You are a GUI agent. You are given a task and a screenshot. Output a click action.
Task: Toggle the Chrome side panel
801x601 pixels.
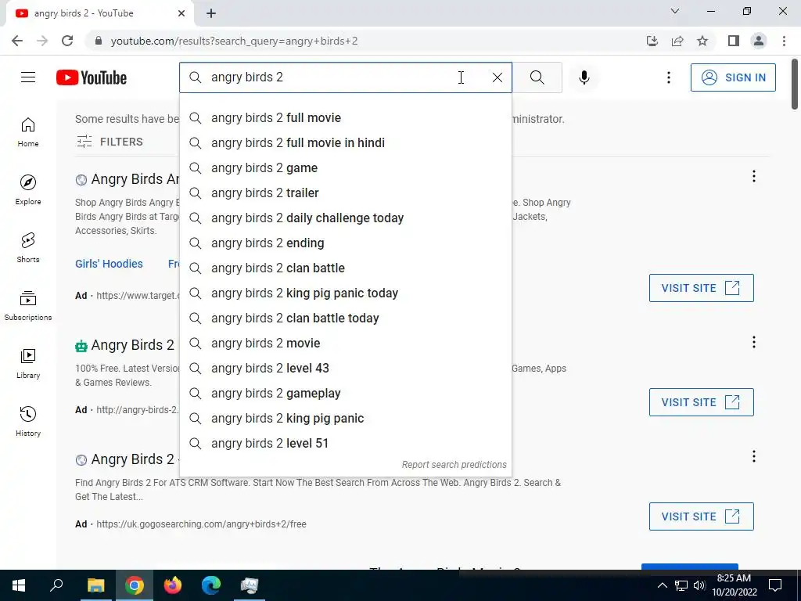tap(734, 41)
